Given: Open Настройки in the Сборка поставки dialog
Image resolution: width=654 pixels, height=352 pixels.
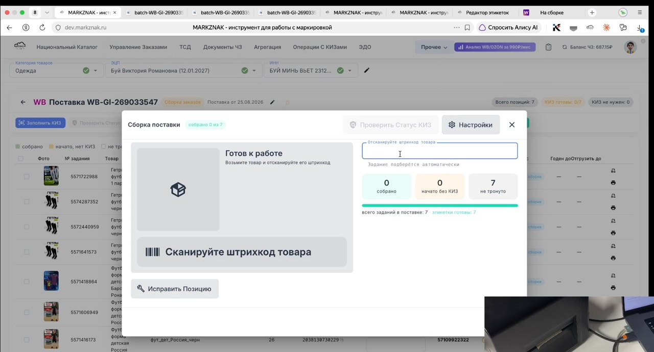Looking at the screenshot, I should 471,125.
